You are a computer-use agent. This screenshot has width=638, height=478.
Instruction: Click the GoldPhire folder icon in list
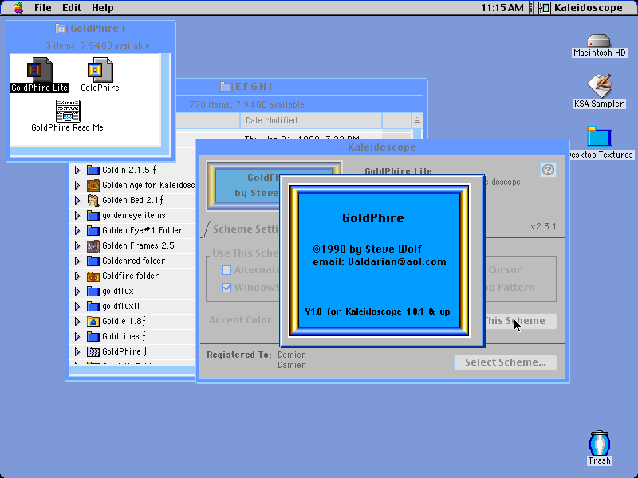(x=93, y=351)
